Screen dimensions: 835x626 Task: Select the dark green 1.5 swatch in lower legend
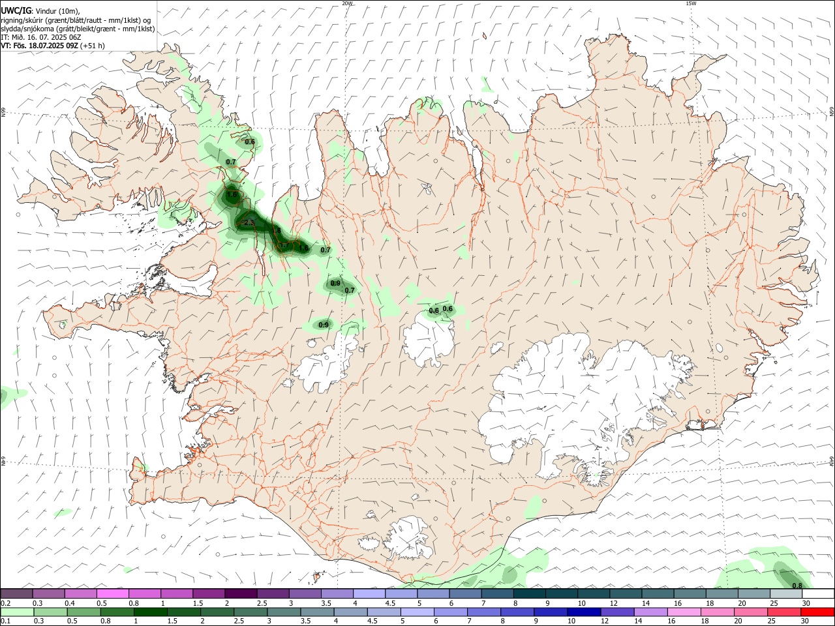click(184, 612)
